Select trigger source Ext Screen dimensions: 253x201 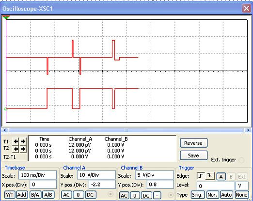coord(242,177)
